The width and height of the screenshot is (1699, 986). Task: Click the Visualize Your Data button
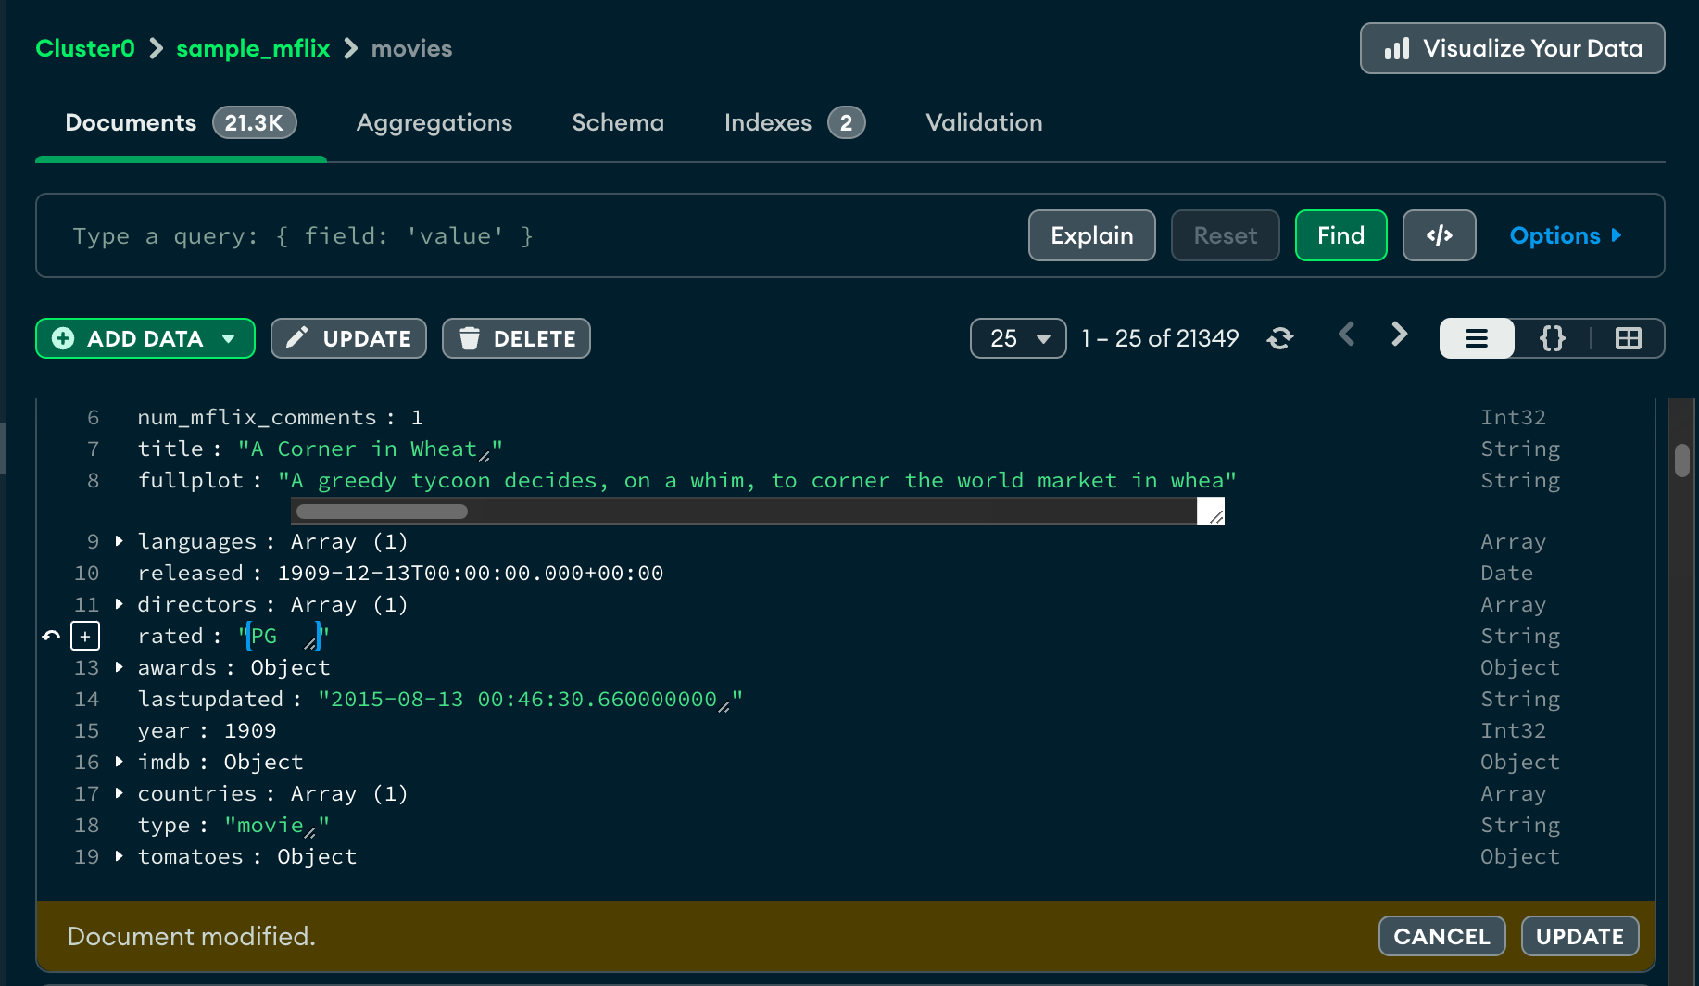(1512, 48)
